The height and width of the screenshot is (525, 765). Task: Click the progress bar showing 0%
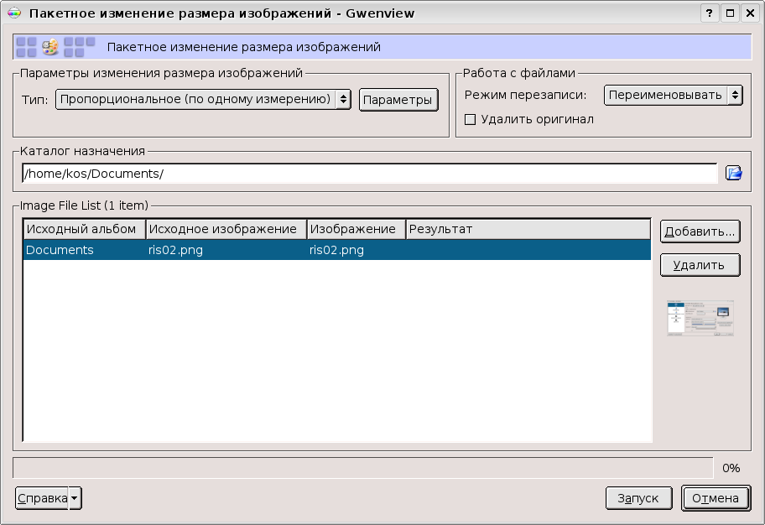362,468
